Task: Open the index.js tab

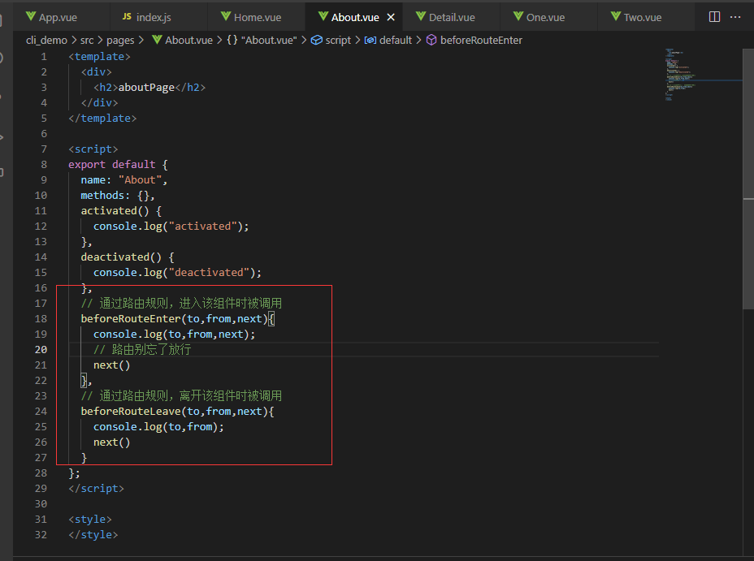Action: [158, 17]
